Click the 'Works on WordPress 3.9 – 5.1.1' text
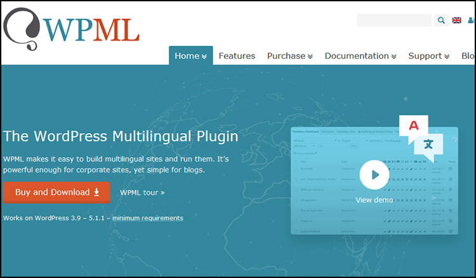Screen dimensions: 476x278 pos(54,218)
